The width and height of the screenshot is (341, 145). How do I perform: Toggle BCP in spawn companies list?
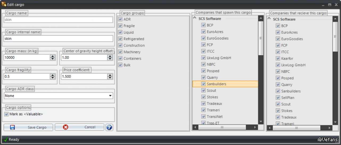point(203,25)
